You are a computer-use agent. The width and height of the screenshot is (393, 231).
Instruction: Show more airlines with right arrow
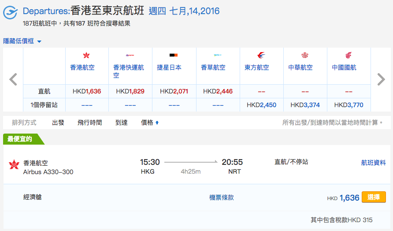tap(381, 79)
